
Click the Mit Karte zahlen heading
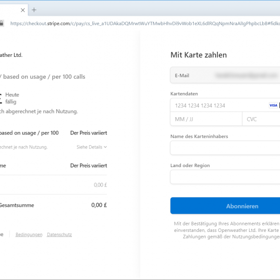[198, 55]
